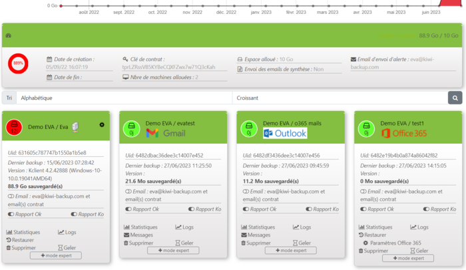Click Supprimer on Demo EVA / o365 mails card
This screenshot has width=466, height=270.
tap(258, 243)
